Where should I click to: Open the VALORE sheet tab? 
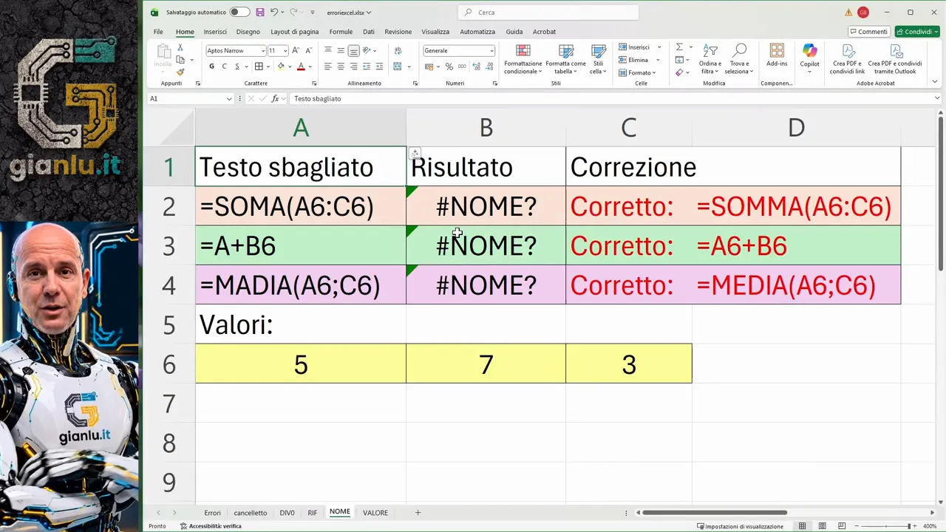375,513
